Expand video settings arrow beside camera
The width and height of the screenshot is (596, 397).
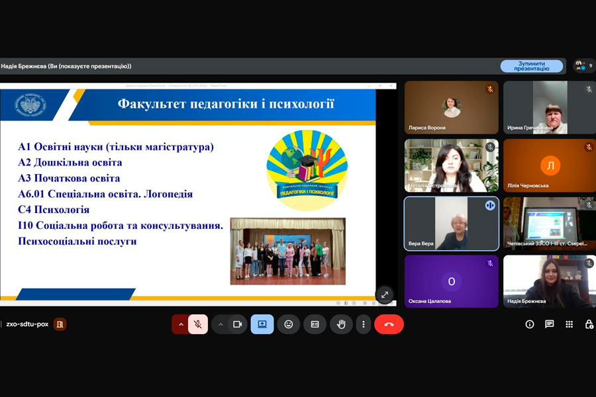221,324
